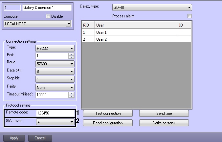Click the User column header
222x142 pixels.
click(x=136, y=25)
